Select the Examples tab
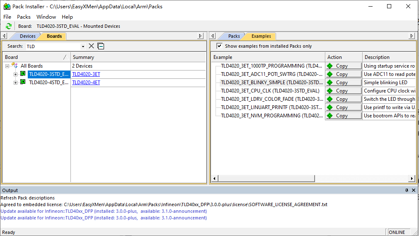The height and width of the screenshot is (236, 419). pos(261,36)
